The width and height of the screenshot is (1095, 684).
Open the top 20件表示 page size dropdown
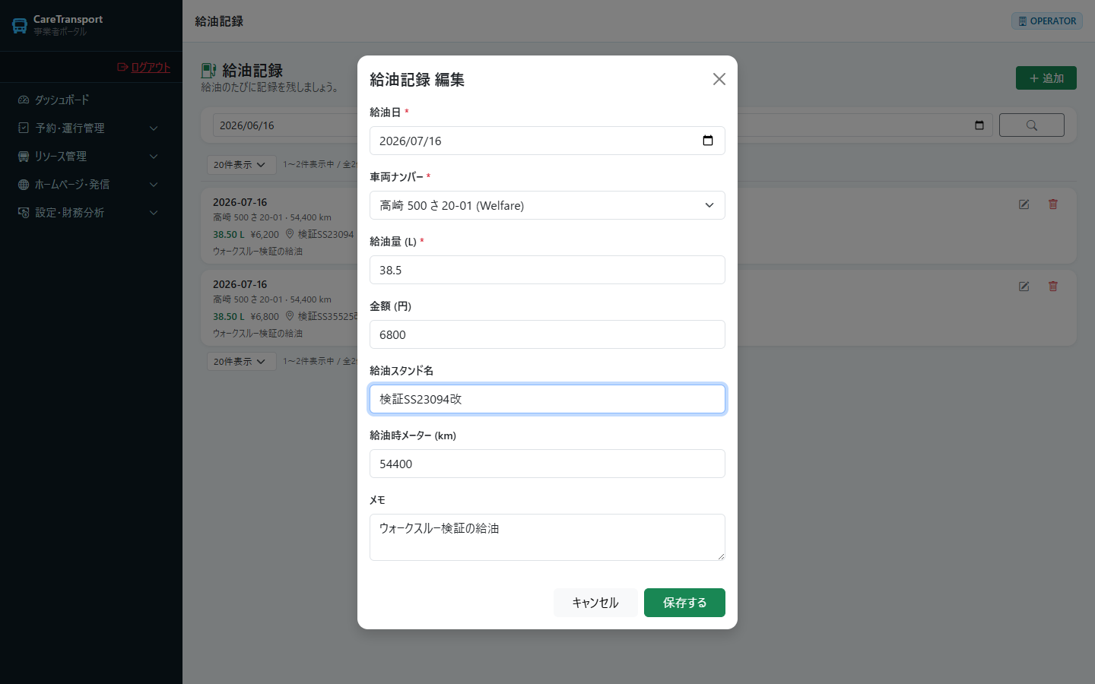[240, 164]
